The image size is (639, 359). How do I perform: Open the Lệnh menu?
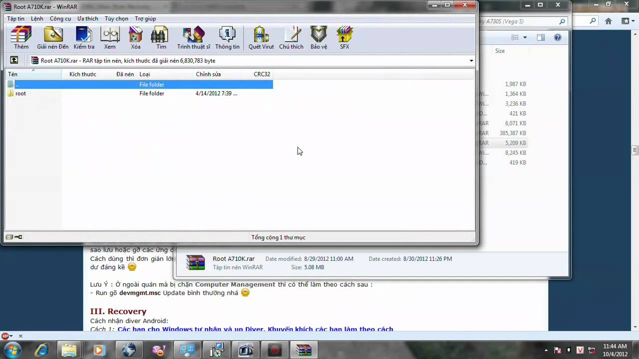37,18
